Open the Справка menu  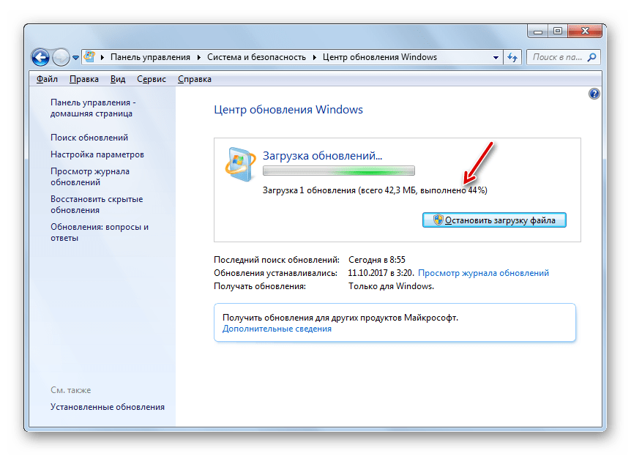click(195, 79)
